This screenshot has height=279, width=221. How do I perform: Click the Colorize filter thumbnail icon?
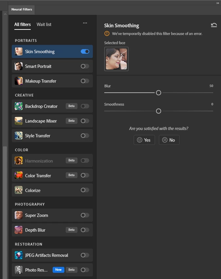tap(19, 190)
